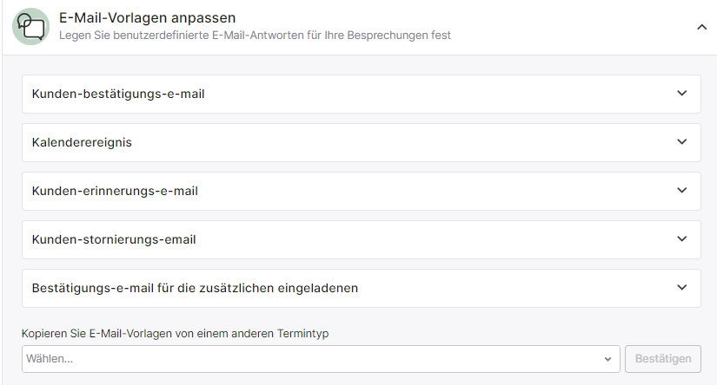Screen dimensions: 717x385
Task: Open the Wählen... Termintyp dropdown
Action: (x=321, y=359)
